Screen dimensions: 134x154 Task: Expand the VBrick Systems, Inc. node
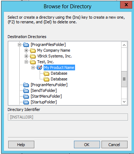(26, 56)
